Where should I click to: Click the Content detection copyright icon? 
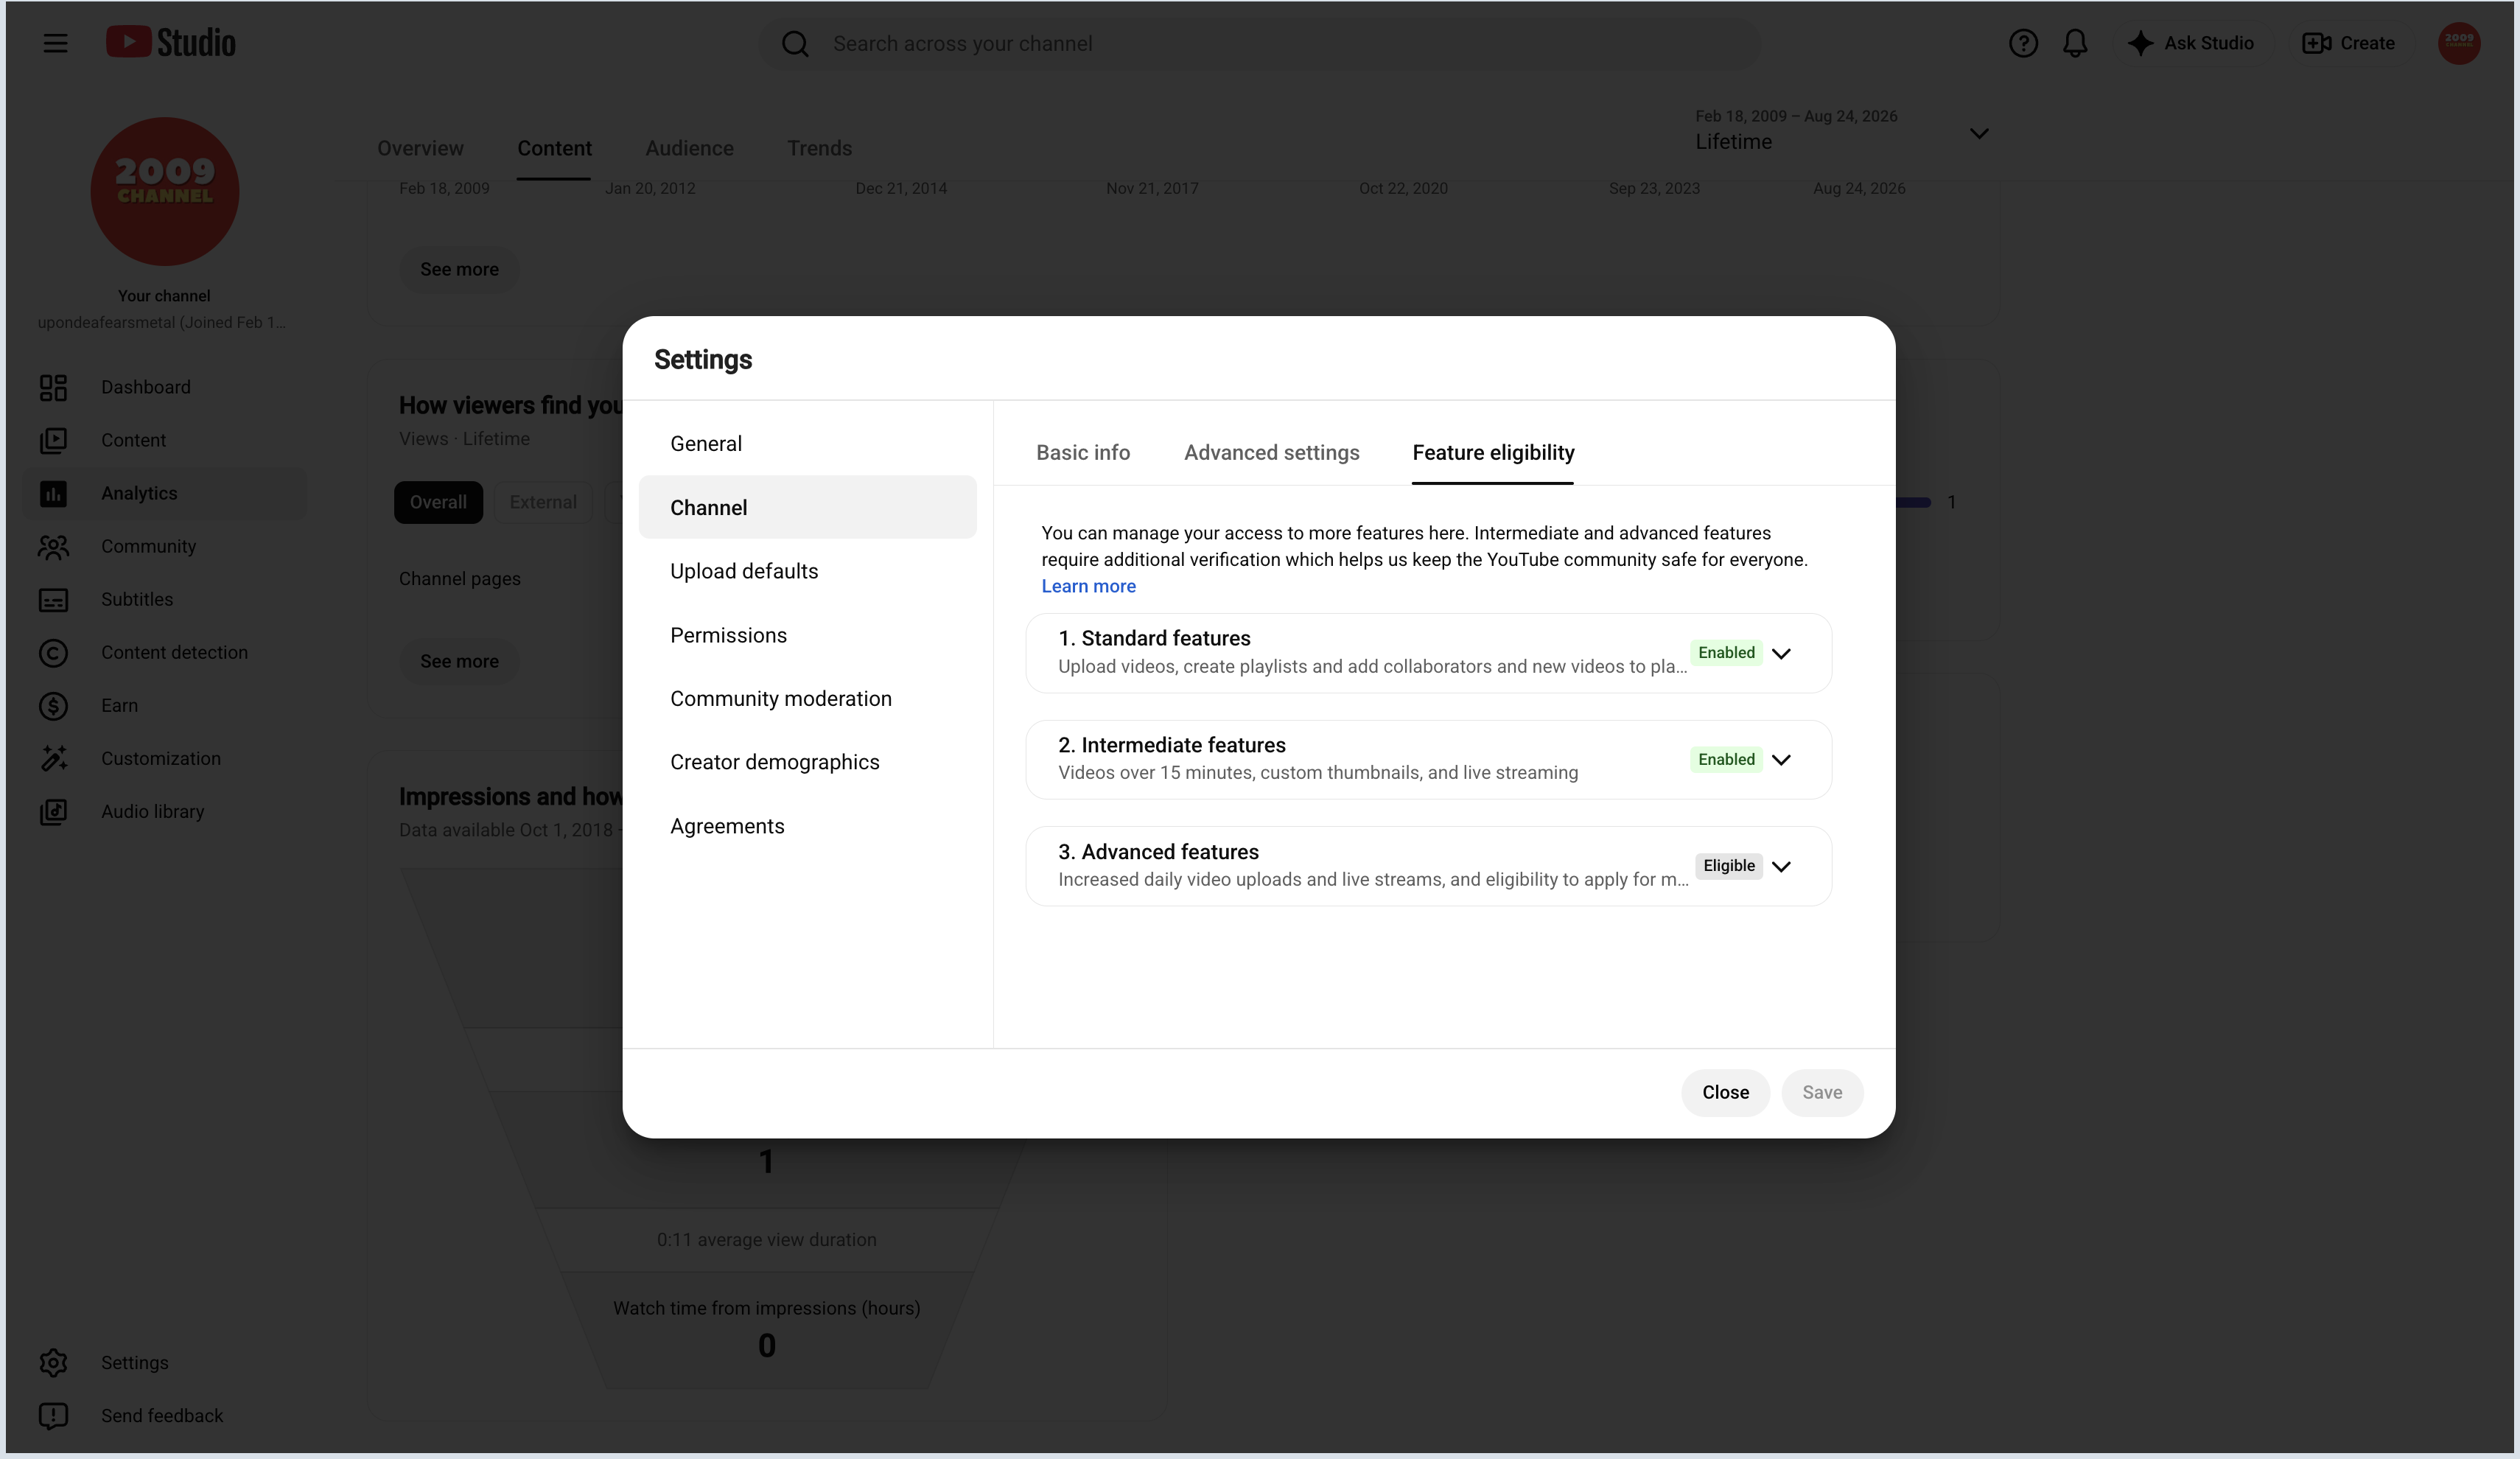53,652
